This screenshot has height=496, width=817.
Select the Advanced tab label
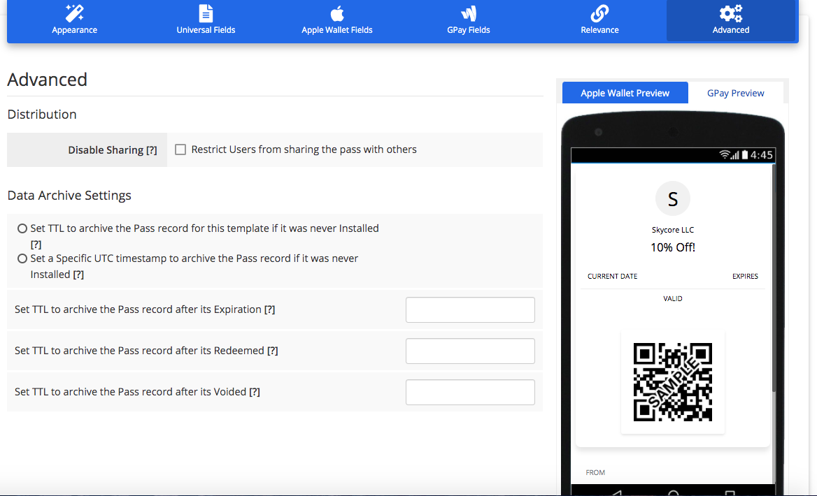tap(731, 30)
